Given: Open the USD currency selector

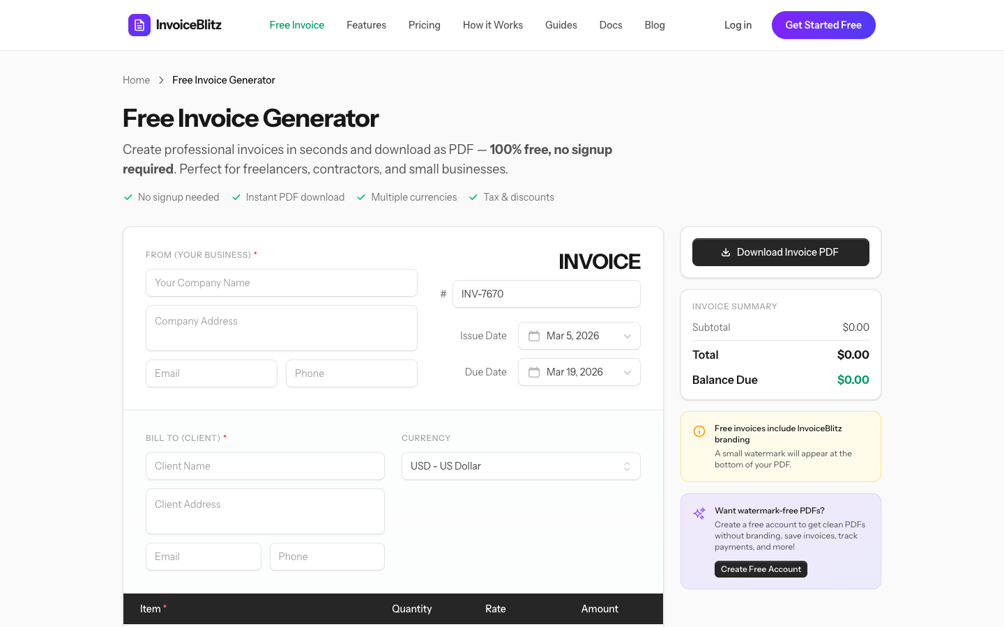Looking at the screenshot, I should pos(521,465).
